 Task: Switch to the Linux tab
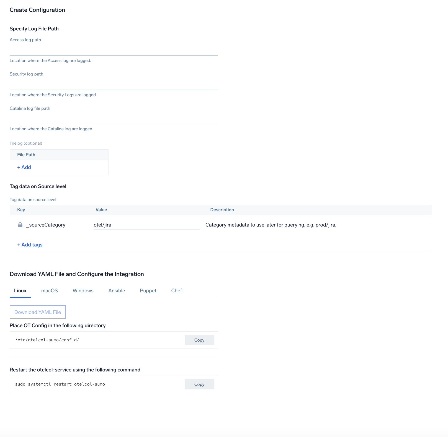click(x=20, y=291)
